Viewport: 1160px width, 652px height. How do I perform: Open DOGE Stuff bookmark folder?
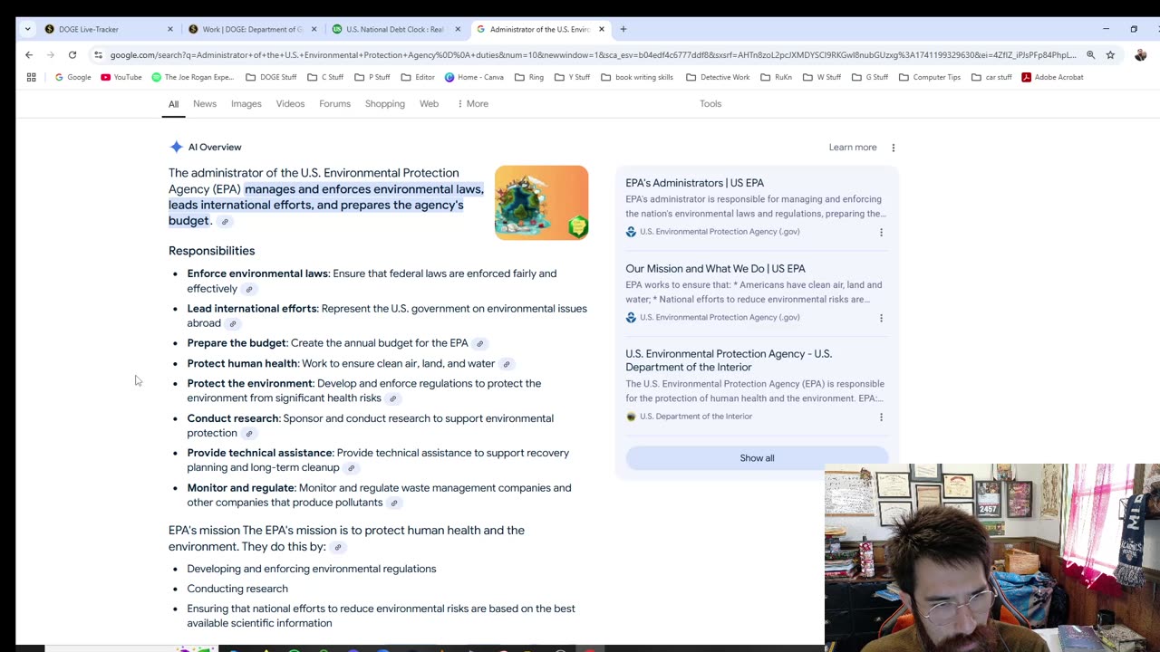271,77
